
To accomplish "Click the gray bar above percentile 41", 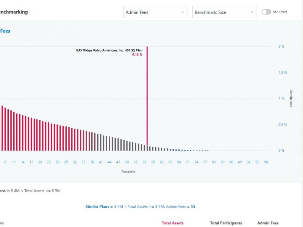I will [101, 143].
